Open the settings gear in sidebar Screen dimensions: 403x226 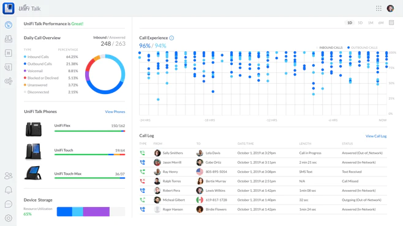[x=8, y=218]
